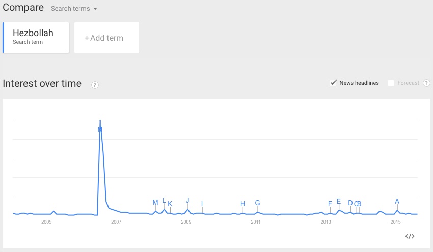Viewport: 433px width, 252px height.
Task: Select the Hezbollah search term card
Action: 36,37
